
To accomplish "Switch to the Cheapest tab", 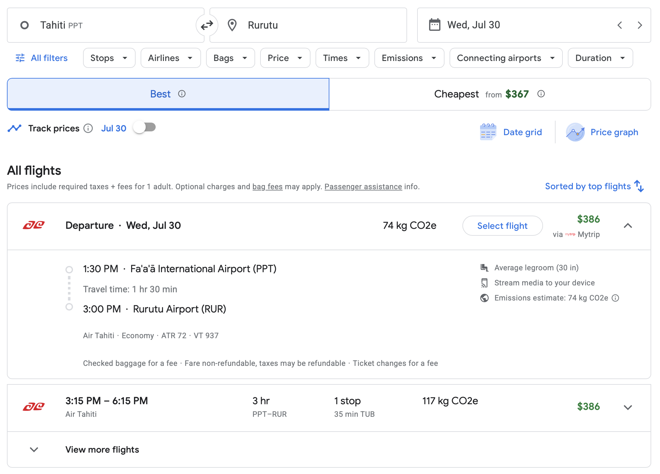I will tap(490, 94).
